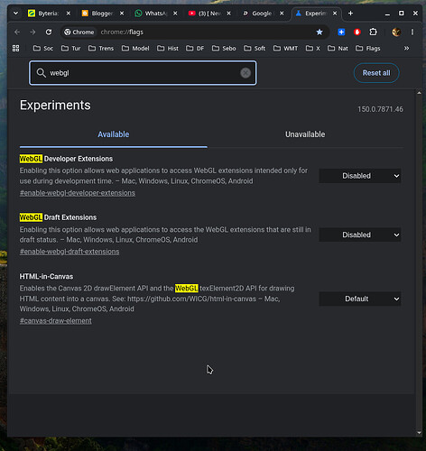Viewport: 426px width, 451px height.
Task: Open the Extensions puzzle icon
Action: point(373,32)
